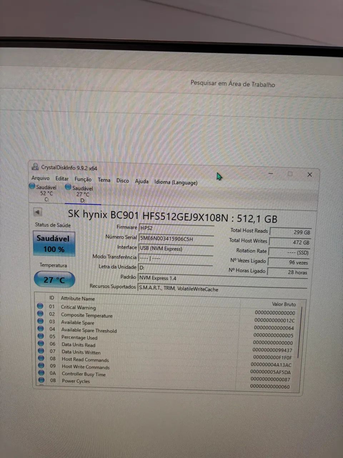Click the Valor Bruto column header
This screenshot has width=343, height=458.
tap(284, 304)
